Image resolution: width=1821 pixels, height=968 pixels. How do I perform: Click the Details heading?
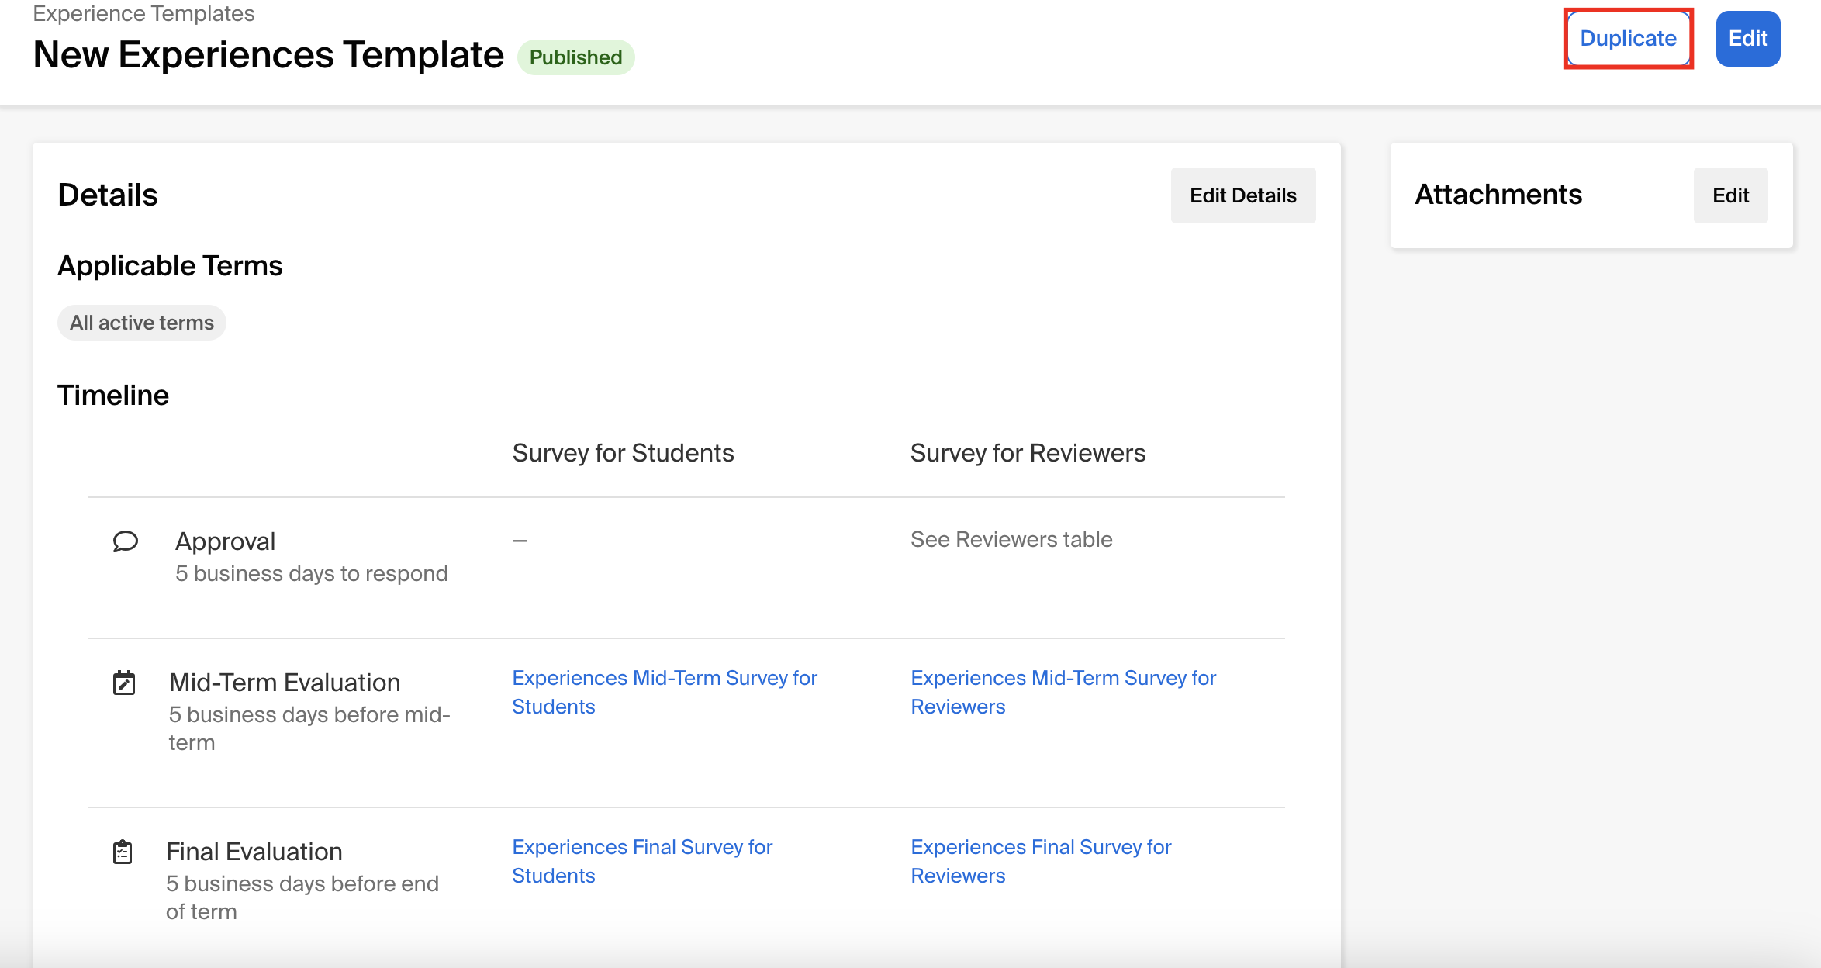pos(108,195)
